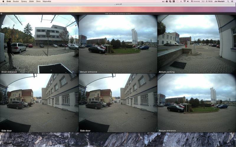
Task: Close the surveillance window with X icon
Action: (1, 14)
